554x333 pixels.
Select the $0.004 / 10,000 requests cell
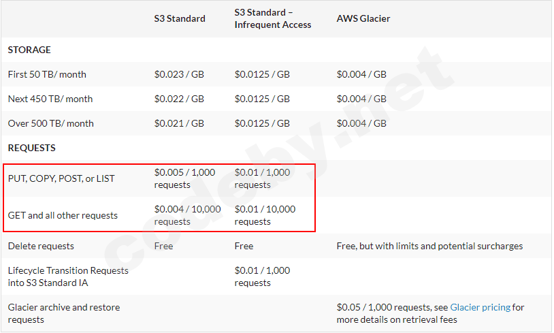coord(188,215)
